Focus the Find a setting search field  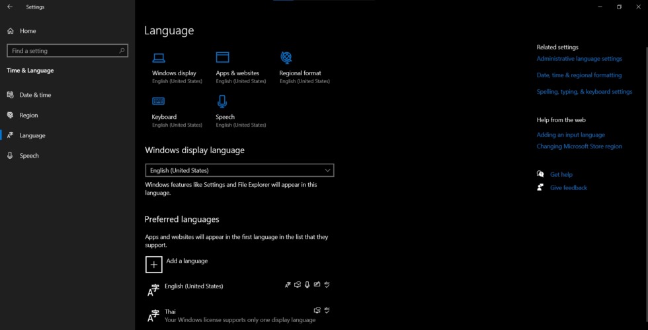(67, 51)
